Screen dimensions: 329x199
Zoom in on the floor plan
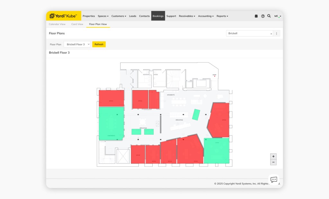point(273,156)
